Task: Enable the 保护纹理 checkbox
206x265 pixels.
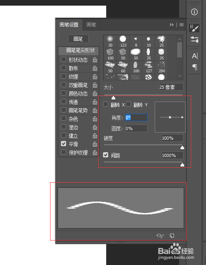Action: (x=63, y=152)
